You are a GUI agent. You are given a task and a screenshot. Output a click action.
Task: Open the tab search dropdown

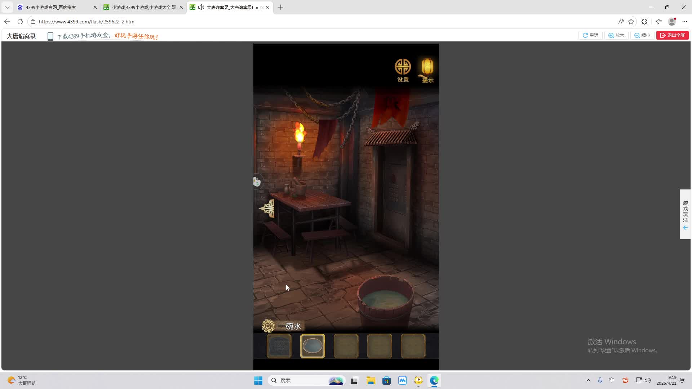7,7
